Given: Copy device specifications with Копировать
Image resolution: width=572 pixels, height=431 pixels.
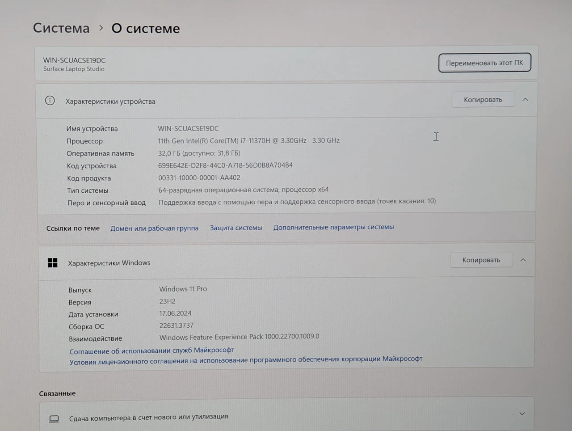Looking at the screenshot, I should pyautogui.click(x=483, y=99).
